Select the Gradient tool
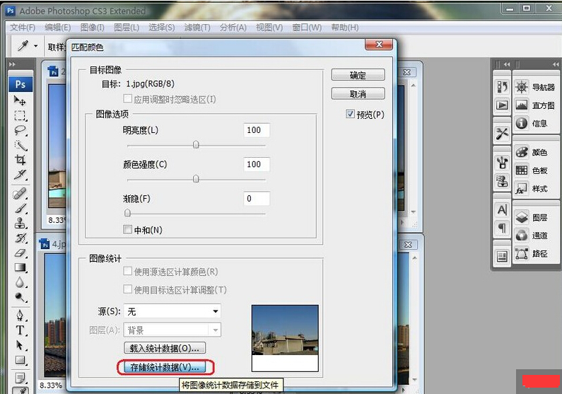Screen dimensions: 562x394 coord(20,268)
